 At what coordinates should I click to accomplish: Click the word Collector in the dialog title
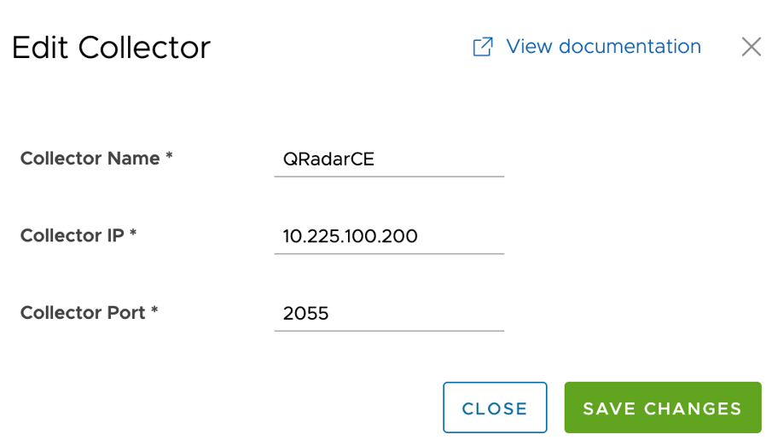(x=144, y=48)
